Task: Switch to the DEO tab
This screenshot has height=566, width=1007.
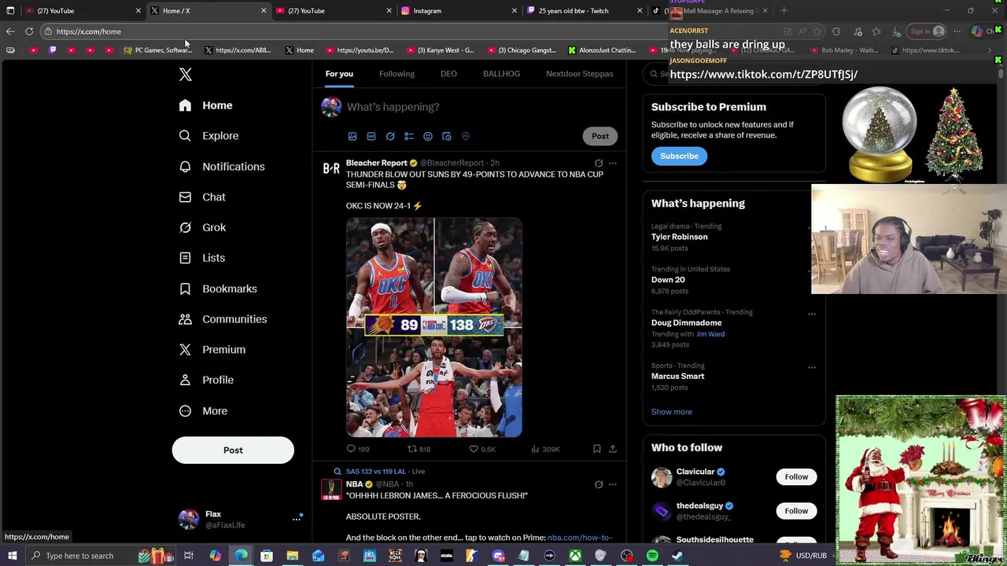Action: (x=448, y=74)
